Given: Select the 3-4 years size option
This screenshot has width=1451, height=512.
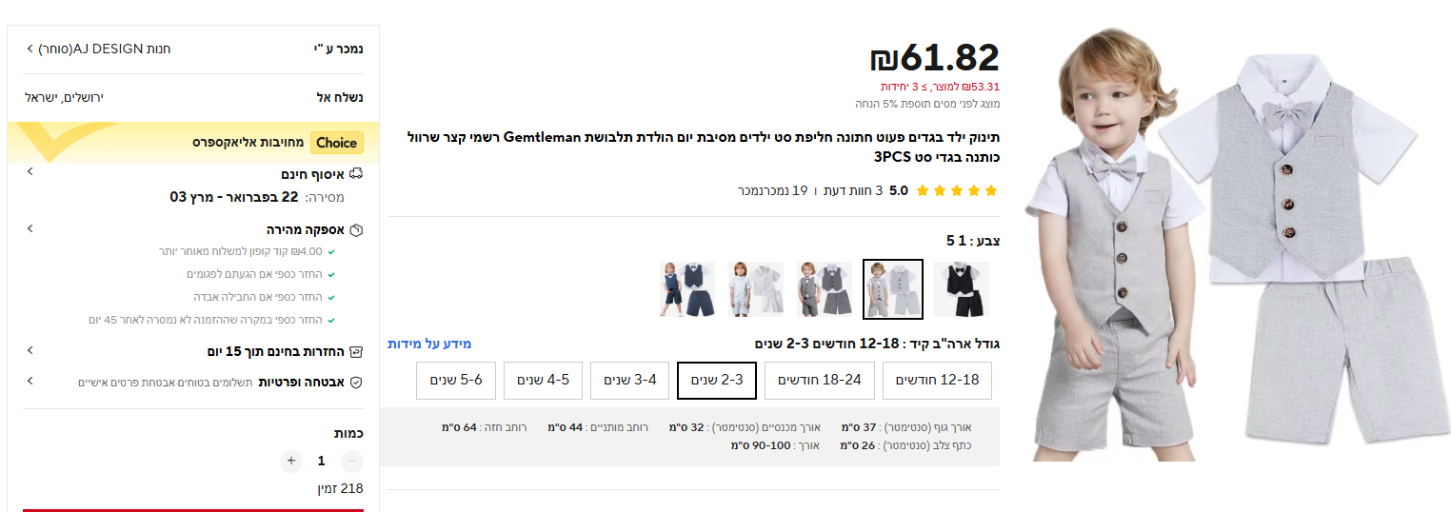Looking at the screenshot, I should tap(629, 381).
